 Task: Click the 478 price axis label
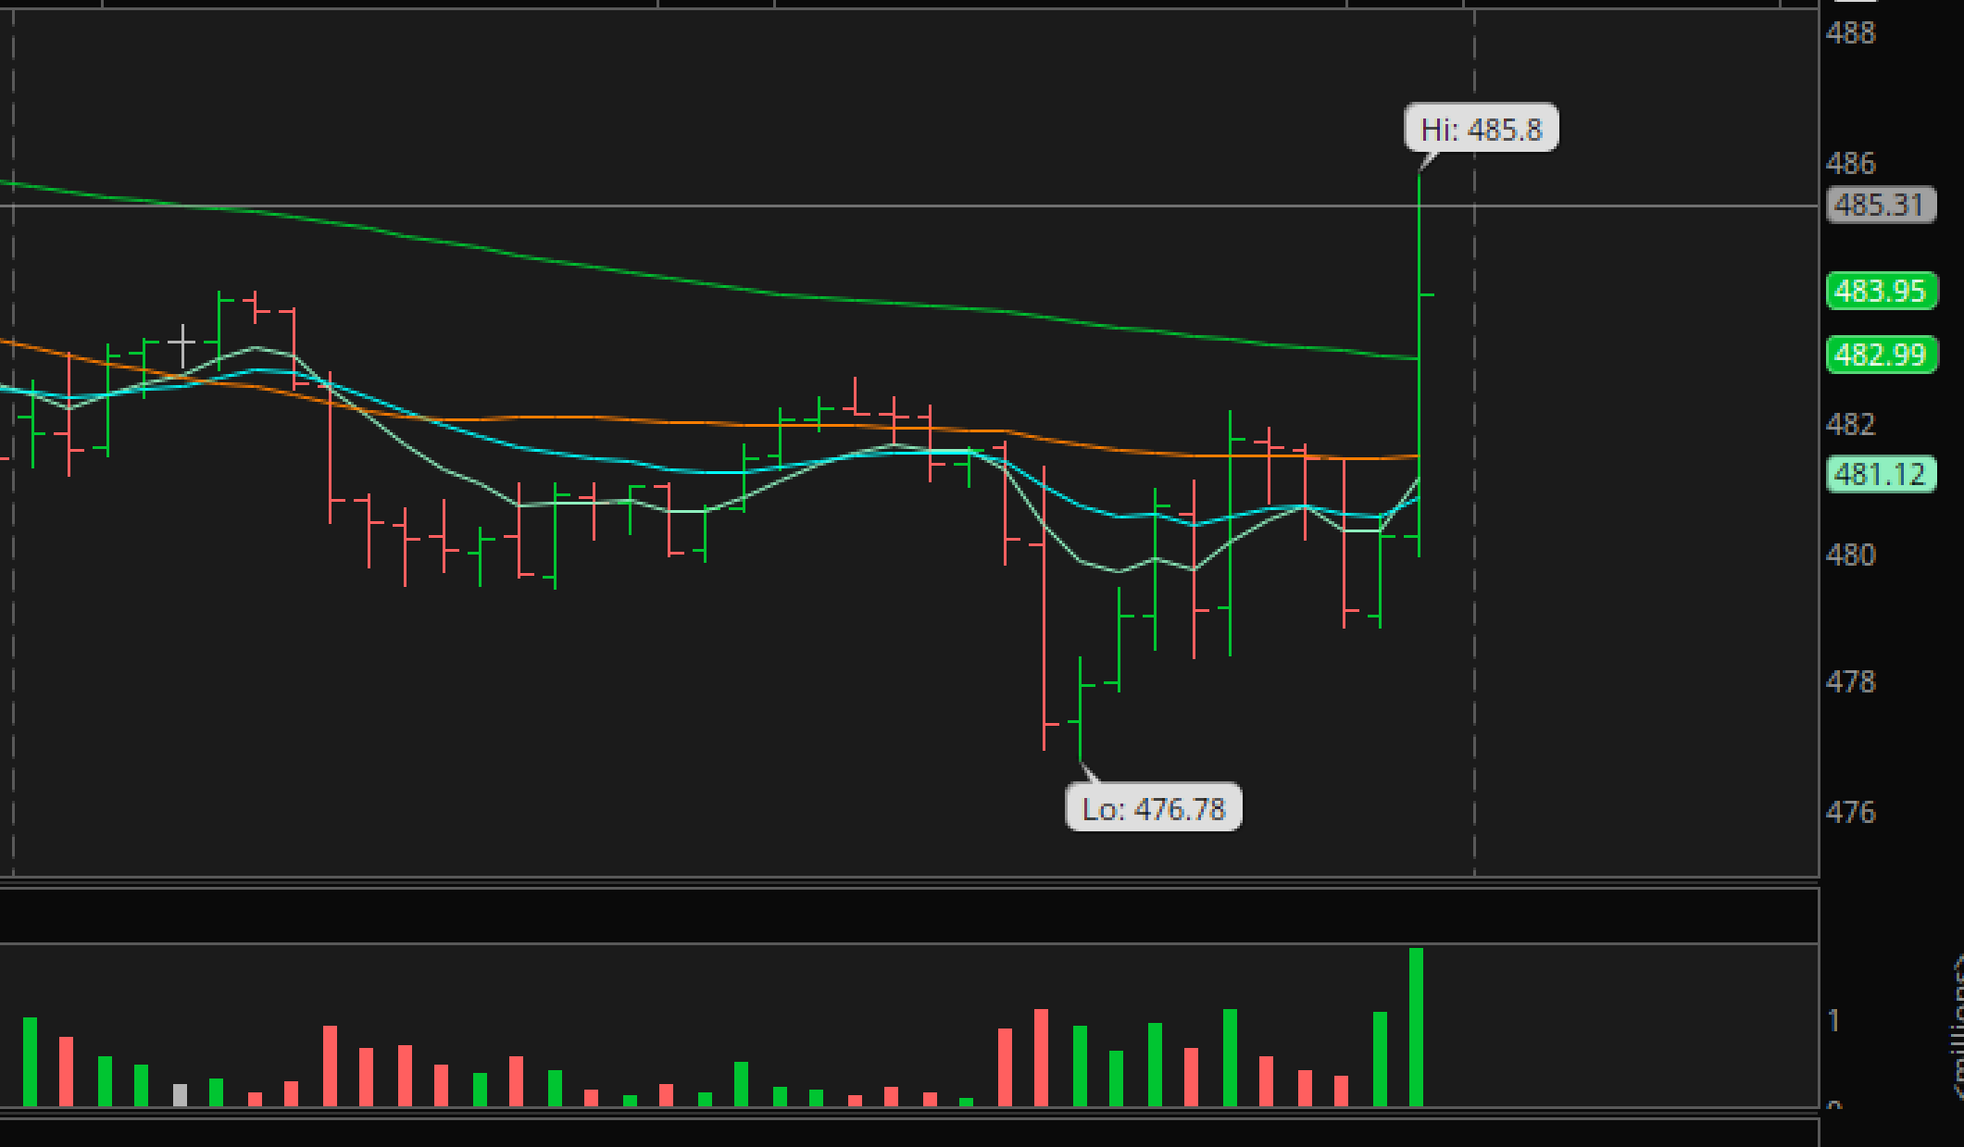pos(1850,682)
